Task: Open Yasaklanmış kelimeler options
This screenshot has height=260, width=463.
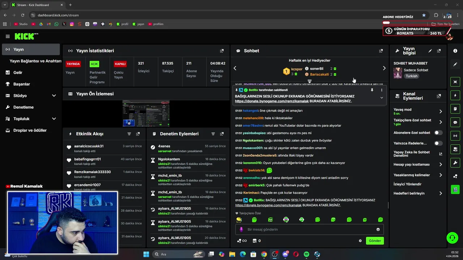Action: (441, 175)
